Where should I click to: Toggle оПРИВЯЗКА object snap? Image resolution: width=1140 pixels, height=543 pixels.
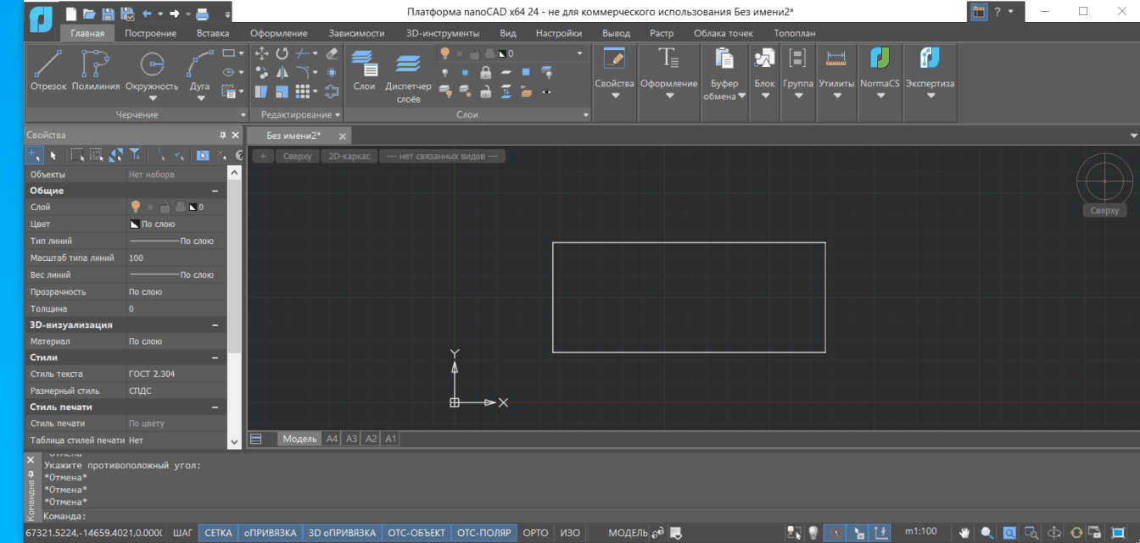point(271,533)
